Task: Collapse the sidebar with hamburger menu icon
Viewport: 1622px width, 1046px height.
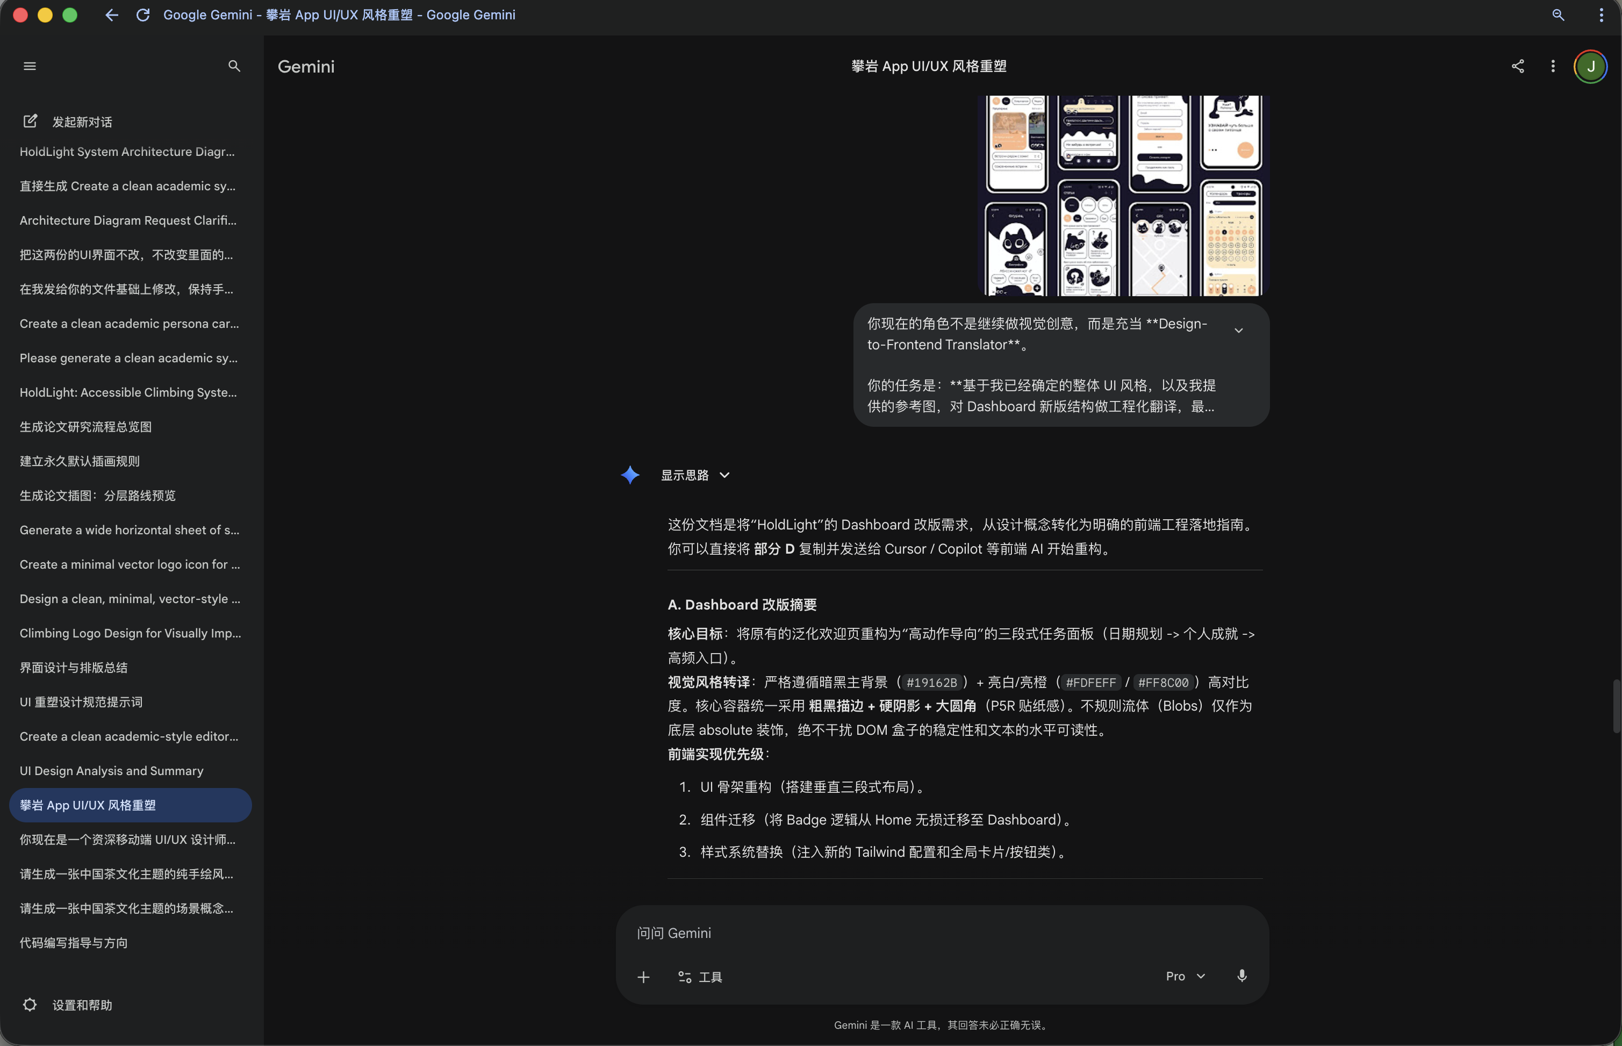Action: click(x=30, y=66)
